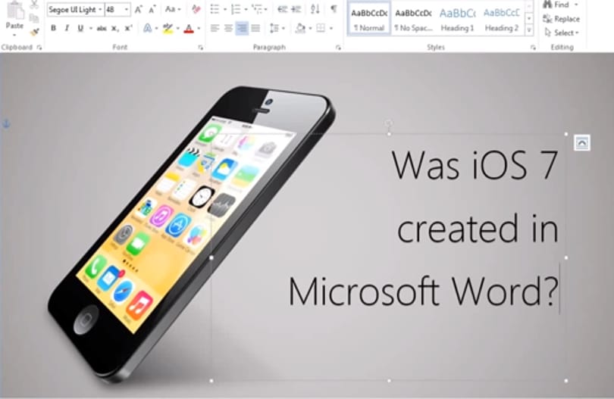Click the Numbering list icon
This screenshot has width=614, height=399.
point(236,9)
